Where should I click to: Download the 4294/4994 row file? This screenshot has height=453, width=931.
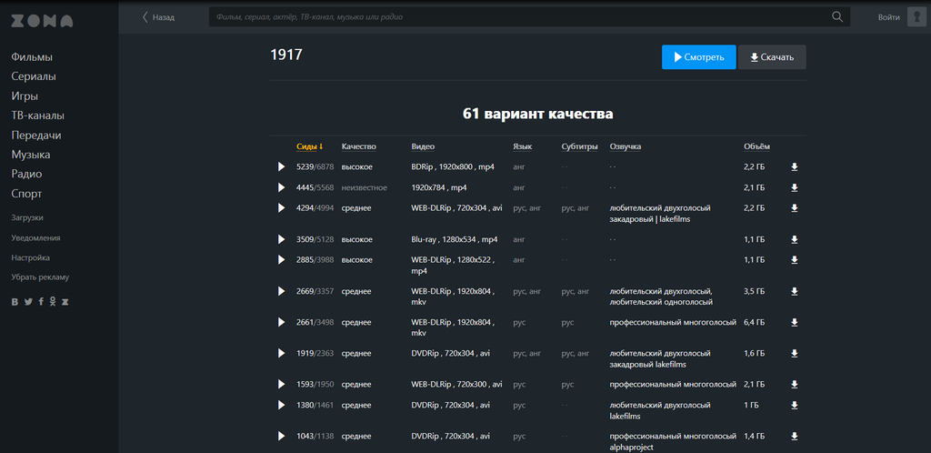pyautogui.click(x=795, y=207)
